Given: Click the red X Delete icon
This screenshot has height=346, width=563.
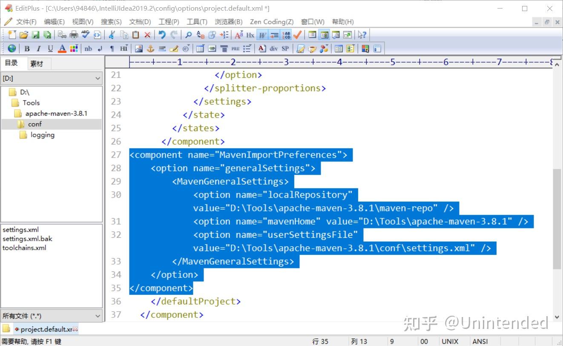Looking at the screenshot, I should coord(147,35).
